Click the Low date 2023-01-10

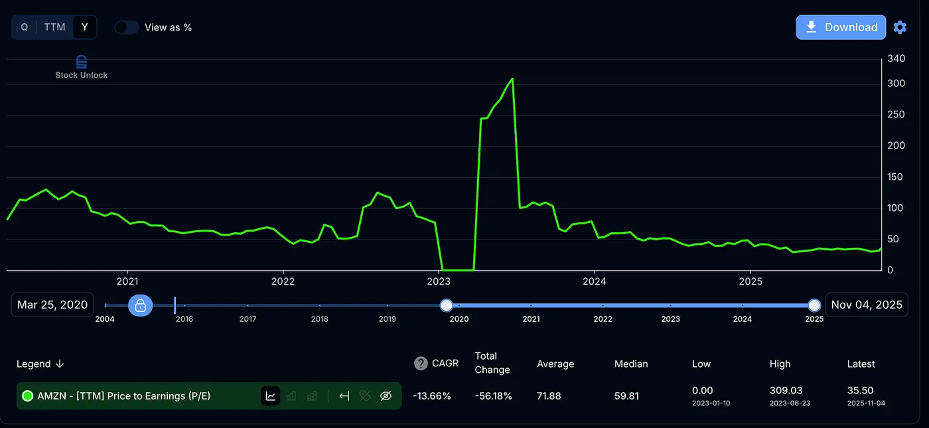pos(711,403)
